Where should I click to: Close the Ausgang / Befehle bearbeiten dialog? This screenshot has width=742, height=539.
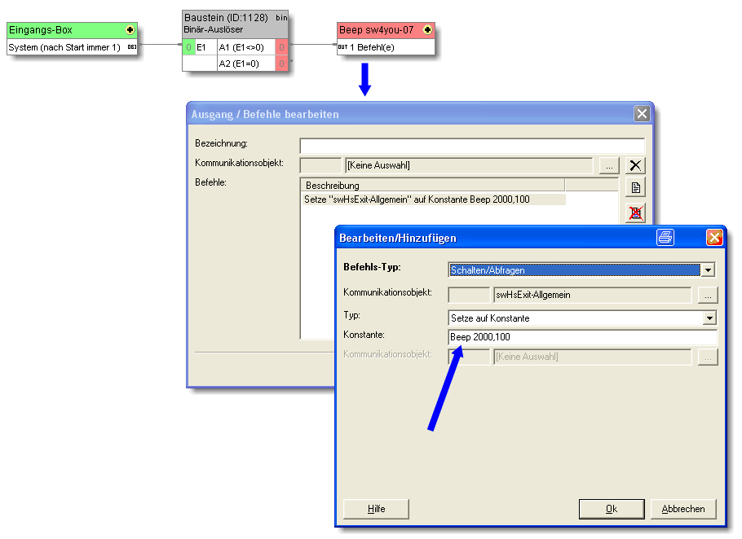pos(642,114)
